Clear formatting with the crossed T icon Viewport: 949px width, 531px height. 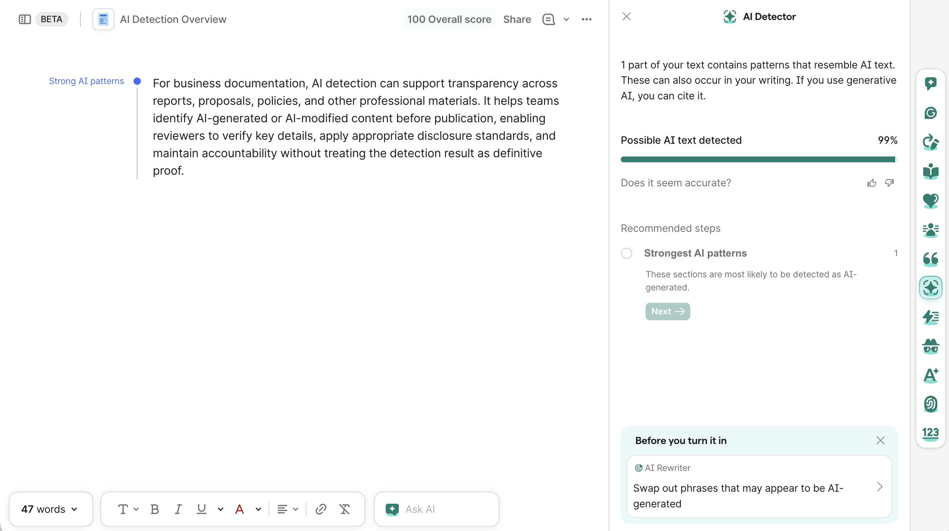click(345, 509)
